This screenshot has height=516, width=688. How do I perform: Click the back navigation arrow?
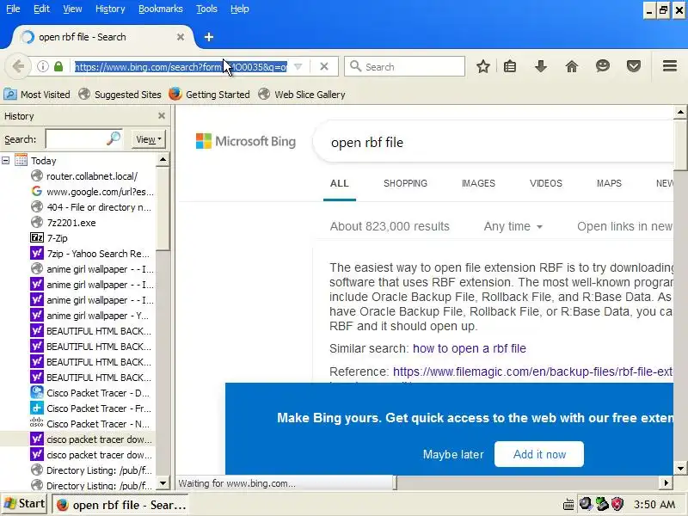pyautogui.click(x=18, y=67)
